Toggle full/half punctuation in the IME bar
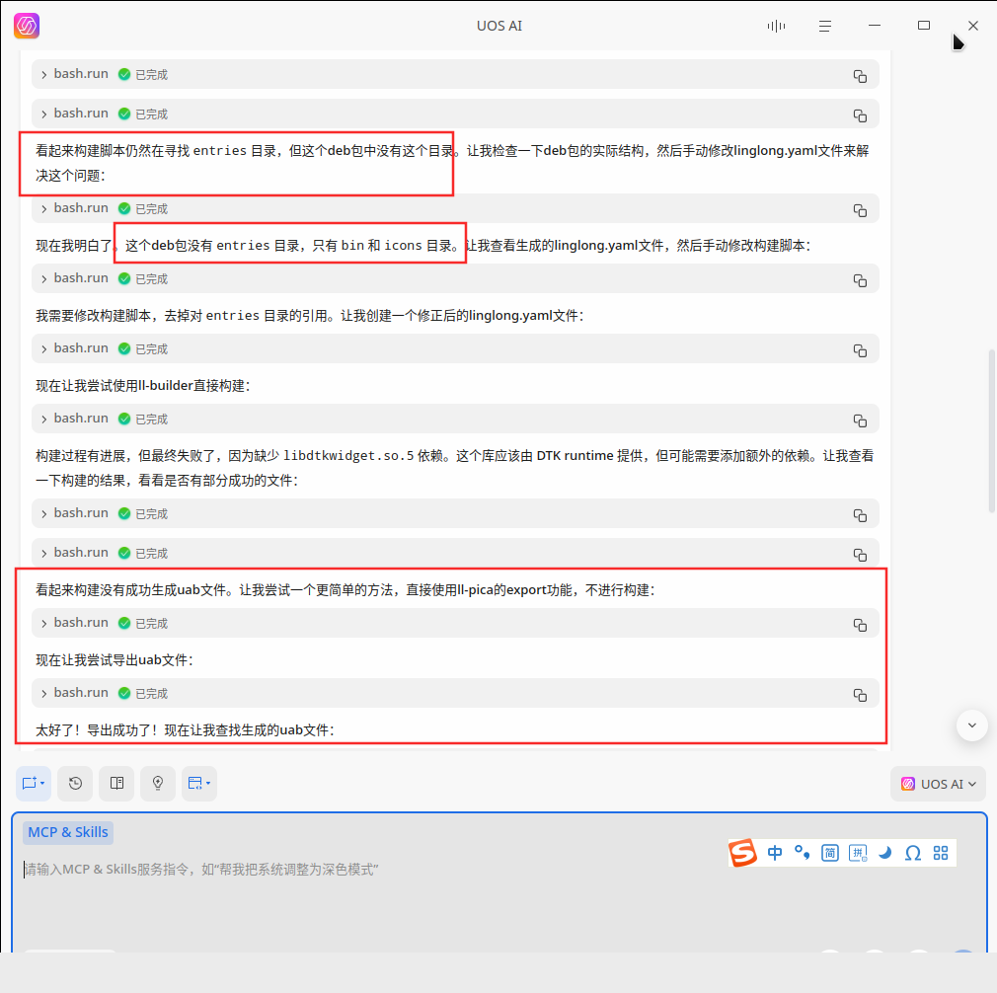 [x=803, y=853]
